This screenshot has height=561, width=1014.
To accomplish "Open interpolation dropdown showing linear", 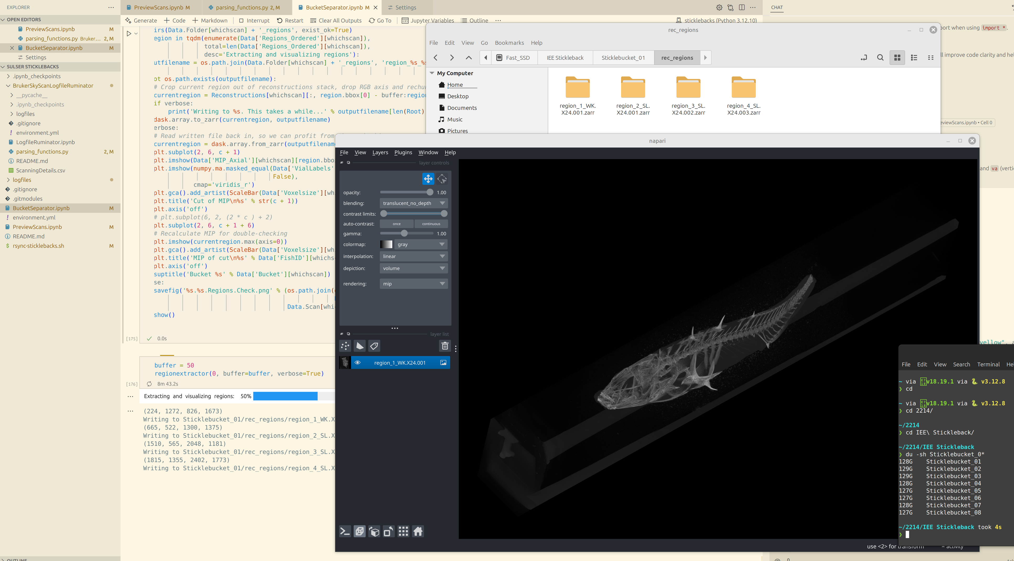I will point(414,256).
